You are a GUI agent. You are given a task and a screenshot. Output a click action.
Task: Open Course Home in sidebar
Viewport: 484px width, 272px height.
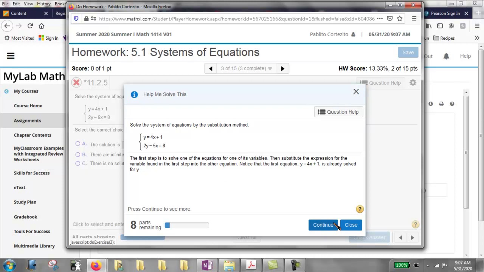pos(28,106)
